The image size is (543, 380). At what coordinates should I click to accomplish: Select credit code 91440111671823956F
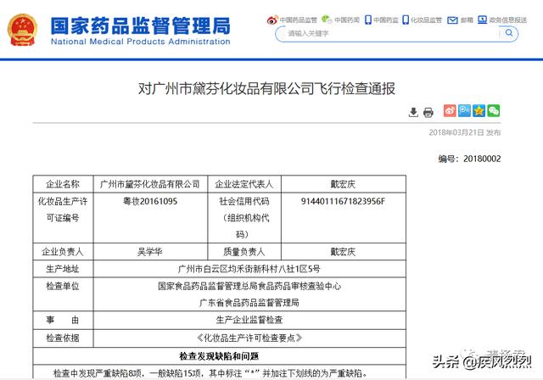click(x=343, y=201)
